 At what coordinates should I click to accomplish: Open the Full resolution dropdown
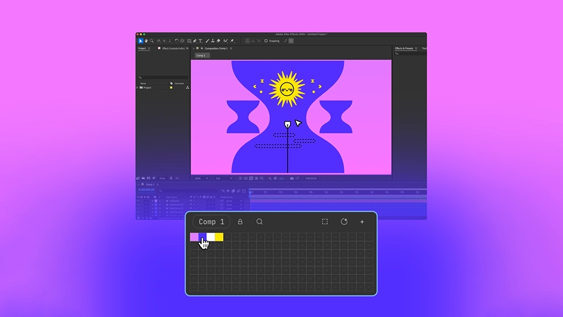click(x=224, y=179)
